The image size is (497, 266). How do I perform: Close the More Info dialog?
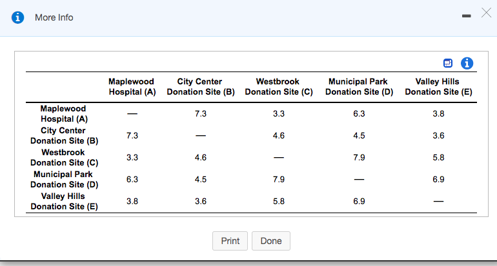[x=486, y=13]
